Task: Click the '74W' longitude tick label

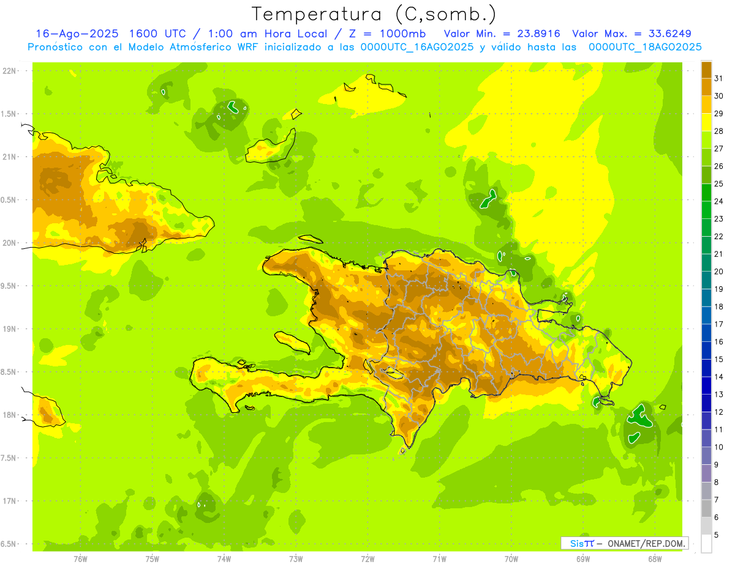Action: pos(224,559)
